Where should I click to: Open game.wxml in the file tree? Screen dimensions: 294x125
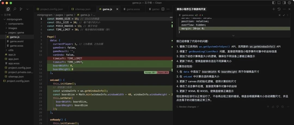point(17,41)
